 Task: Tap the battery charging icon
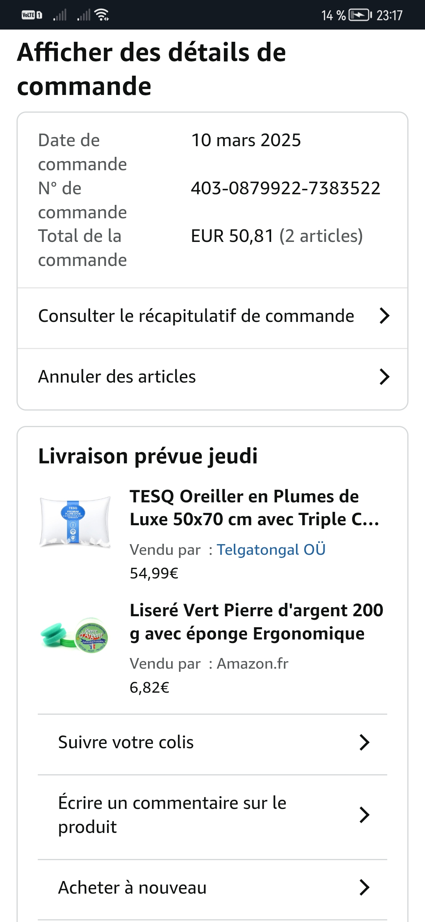click(360, 15)
